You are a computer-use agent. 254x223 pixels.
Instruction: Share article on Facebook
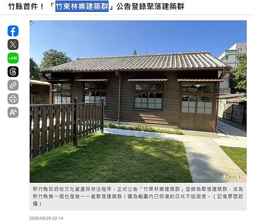point(13,31)
